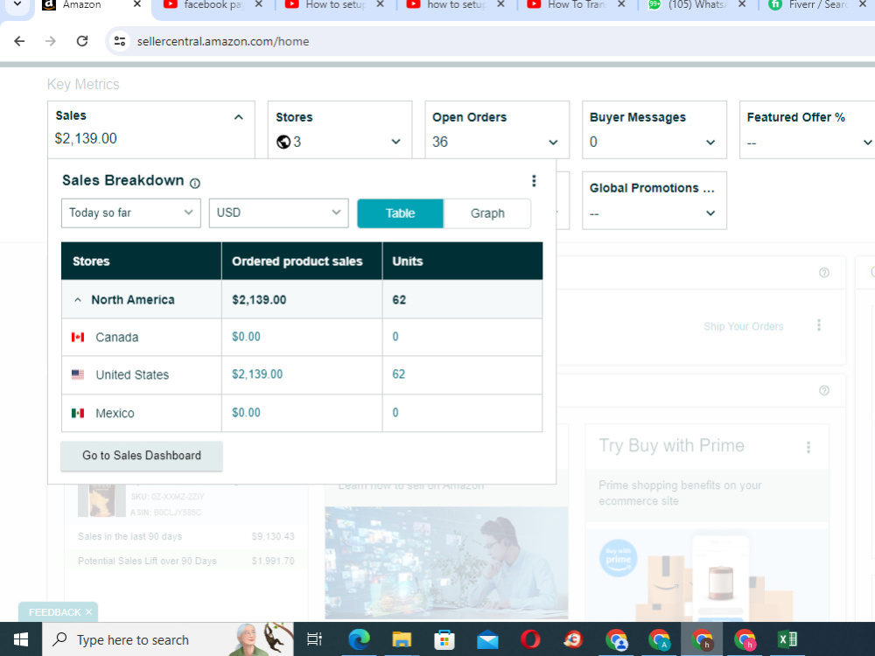The width and height of the screenshot is (875, 656).
Task: Expand the Stores metric card
Action: (x=395, y=142)
